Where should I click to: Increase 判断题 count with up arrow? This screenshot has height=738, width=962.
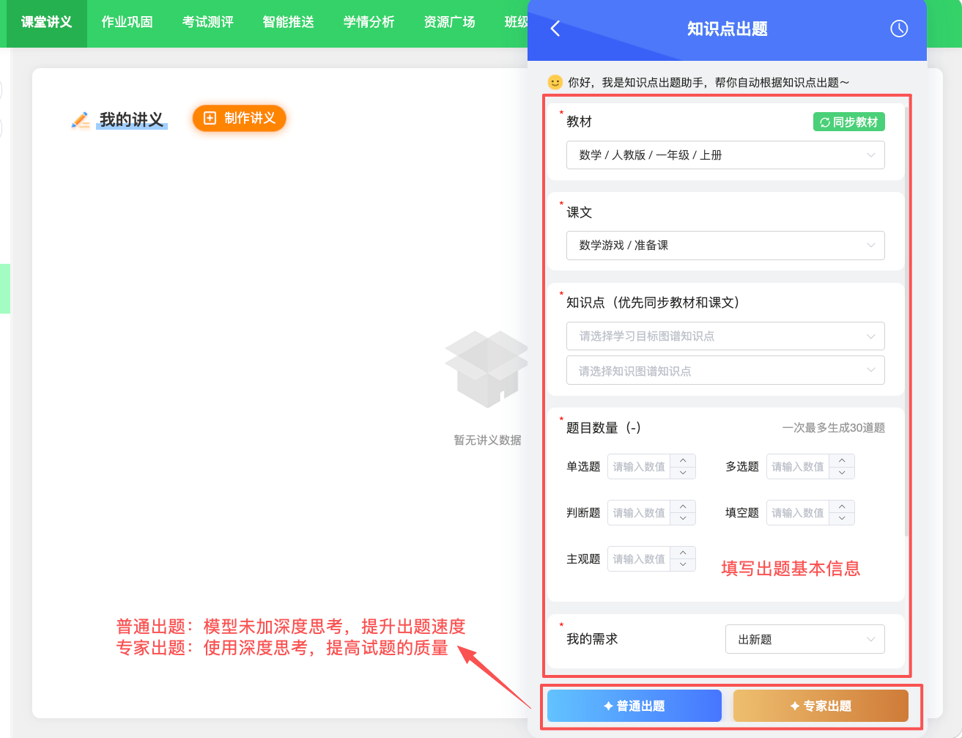click(x=683, y=506)
